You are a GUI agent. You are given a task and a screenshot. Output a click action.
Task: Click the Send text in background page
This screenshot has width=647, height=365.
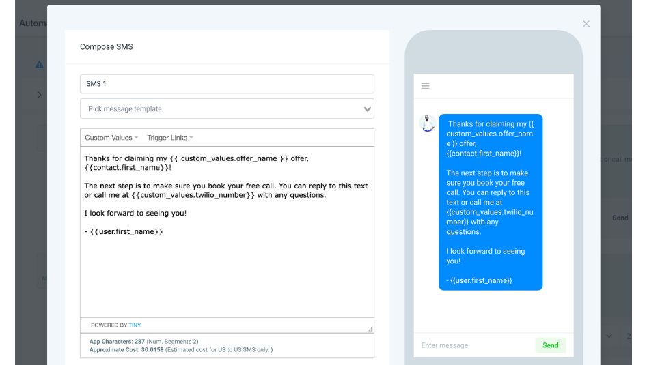tap(620, 218)
